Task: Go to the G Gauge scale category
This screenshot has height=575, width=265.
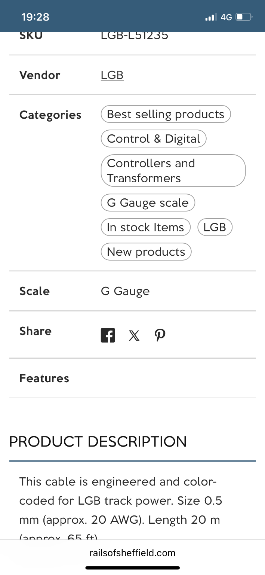Action: coord(148,203)
